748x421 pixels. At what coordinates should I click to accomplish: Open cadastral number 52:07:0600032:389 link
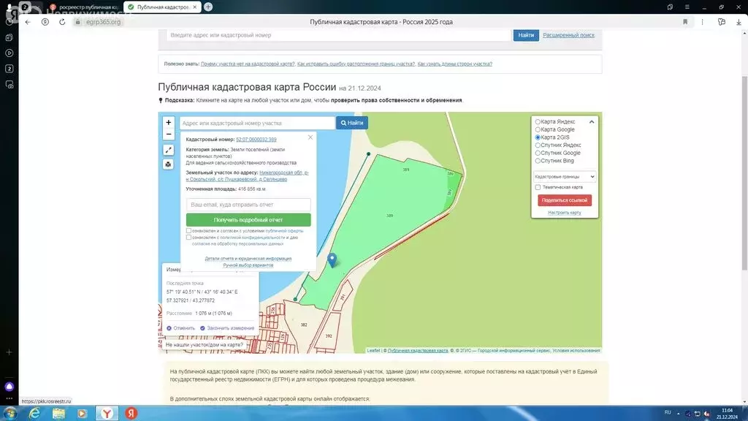click(x=256, y=140)
